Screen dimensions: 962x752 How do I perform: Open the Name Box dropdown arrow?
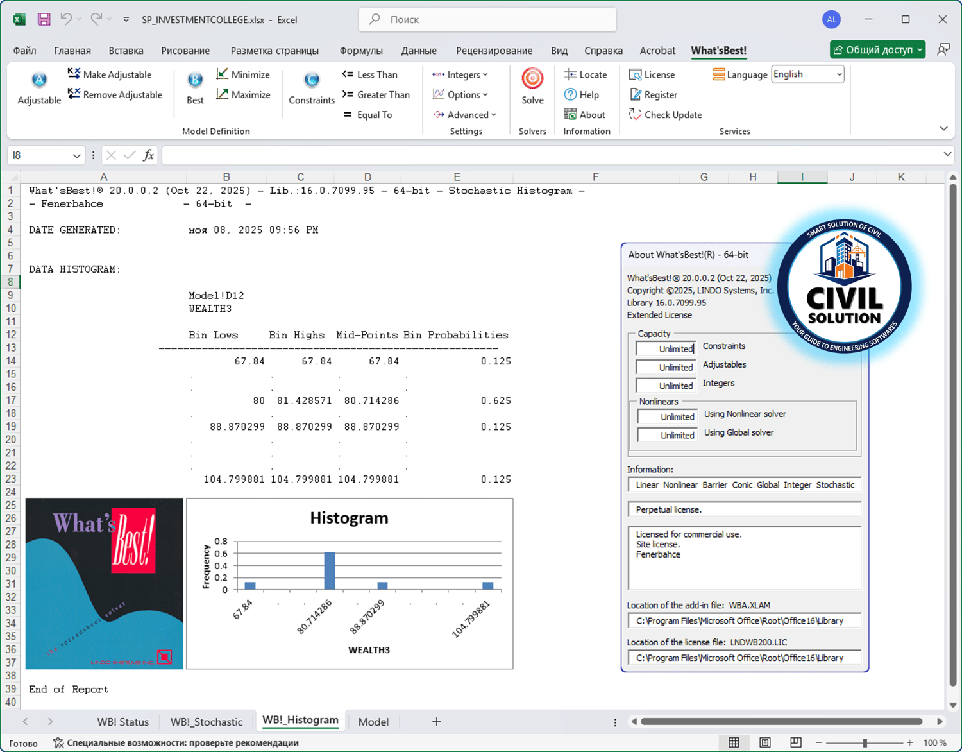click(x=76, y=156)
